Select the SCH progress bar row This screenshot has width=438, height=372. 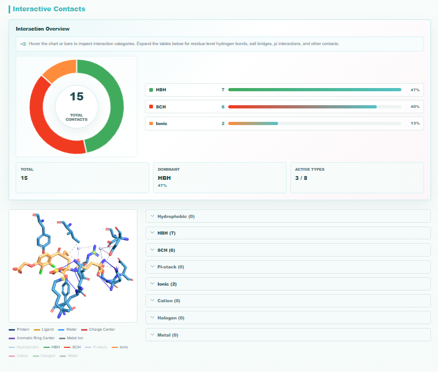click(x=284, y=107)
